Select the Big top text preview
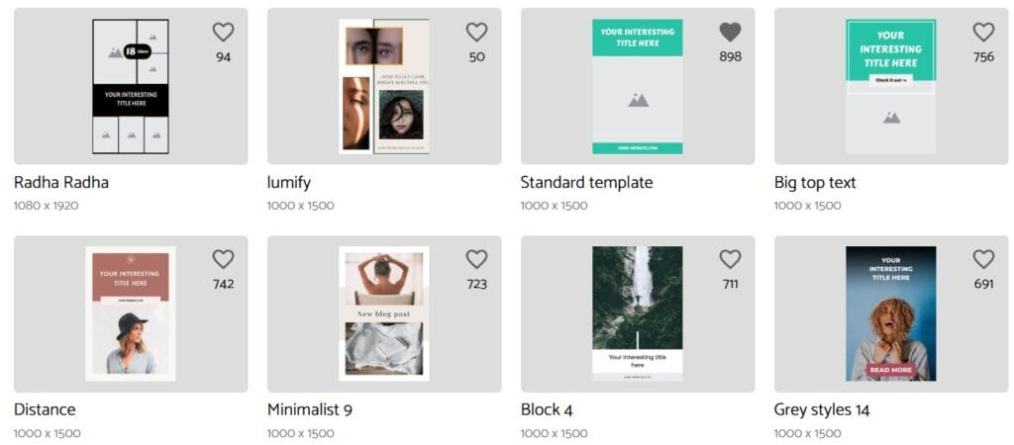The image size is (1014, 445). tap(891, 87)
